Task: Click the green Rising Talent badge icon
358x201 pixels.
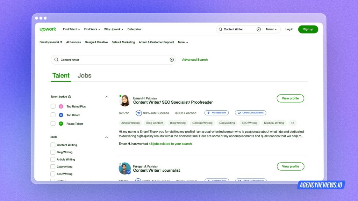Action: (61, 124)
